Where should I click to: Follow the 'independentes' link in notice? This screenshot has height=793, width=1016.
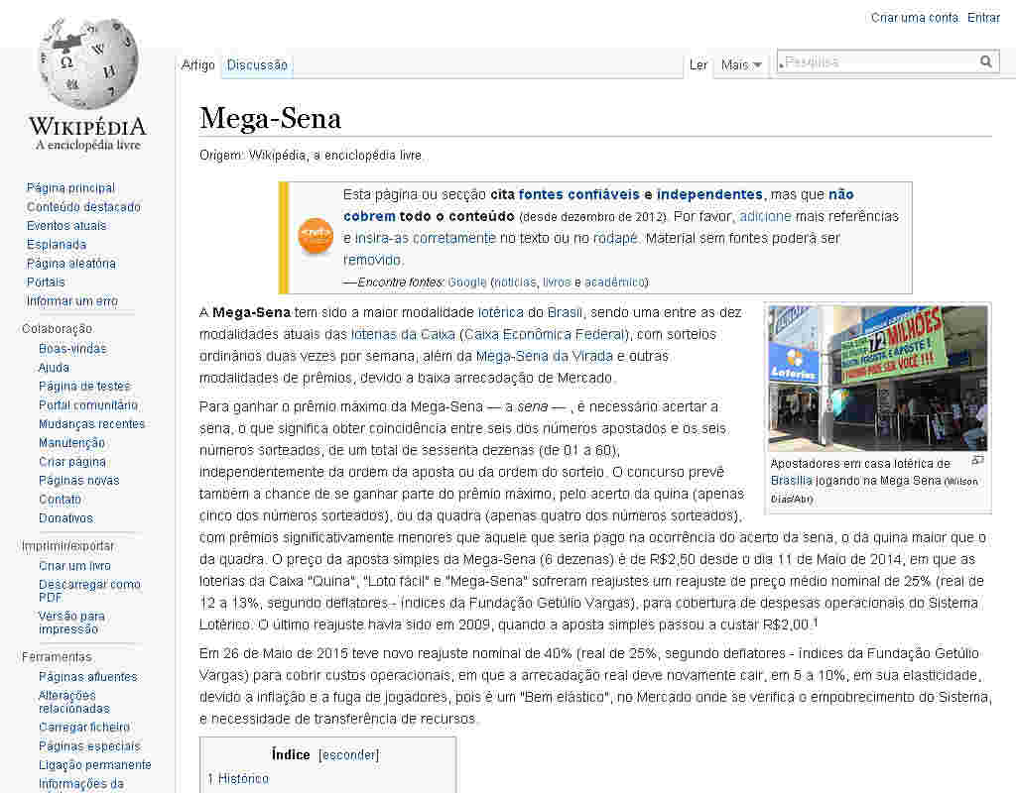point(709,194)
